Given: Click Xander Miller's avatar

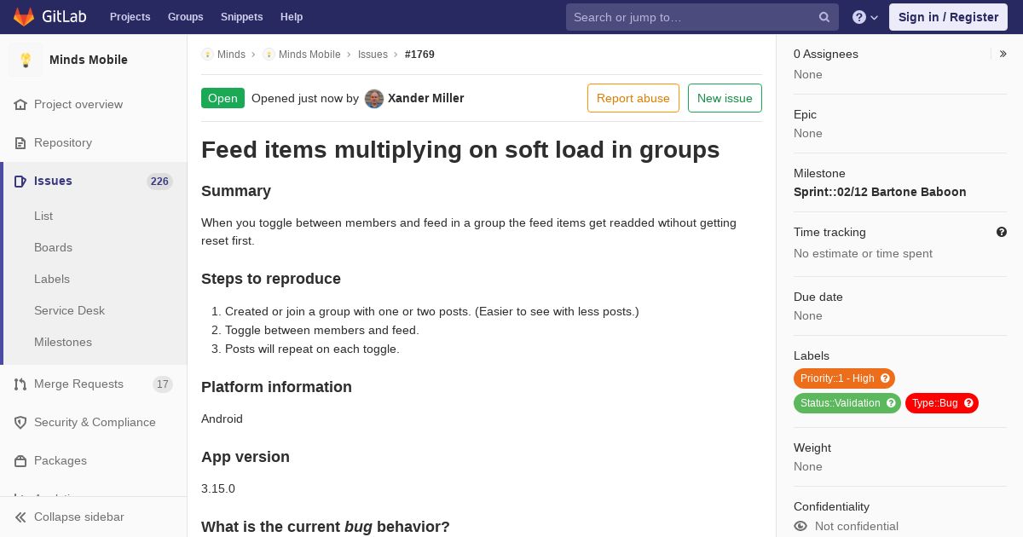Looking at the screenshot, I should click(374, 98).
